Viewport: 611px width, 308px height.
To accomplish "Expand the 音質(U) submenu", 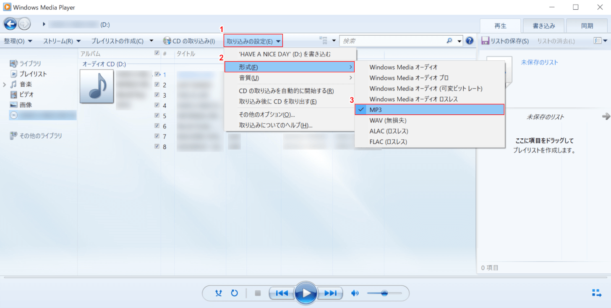I will (290, 78).
